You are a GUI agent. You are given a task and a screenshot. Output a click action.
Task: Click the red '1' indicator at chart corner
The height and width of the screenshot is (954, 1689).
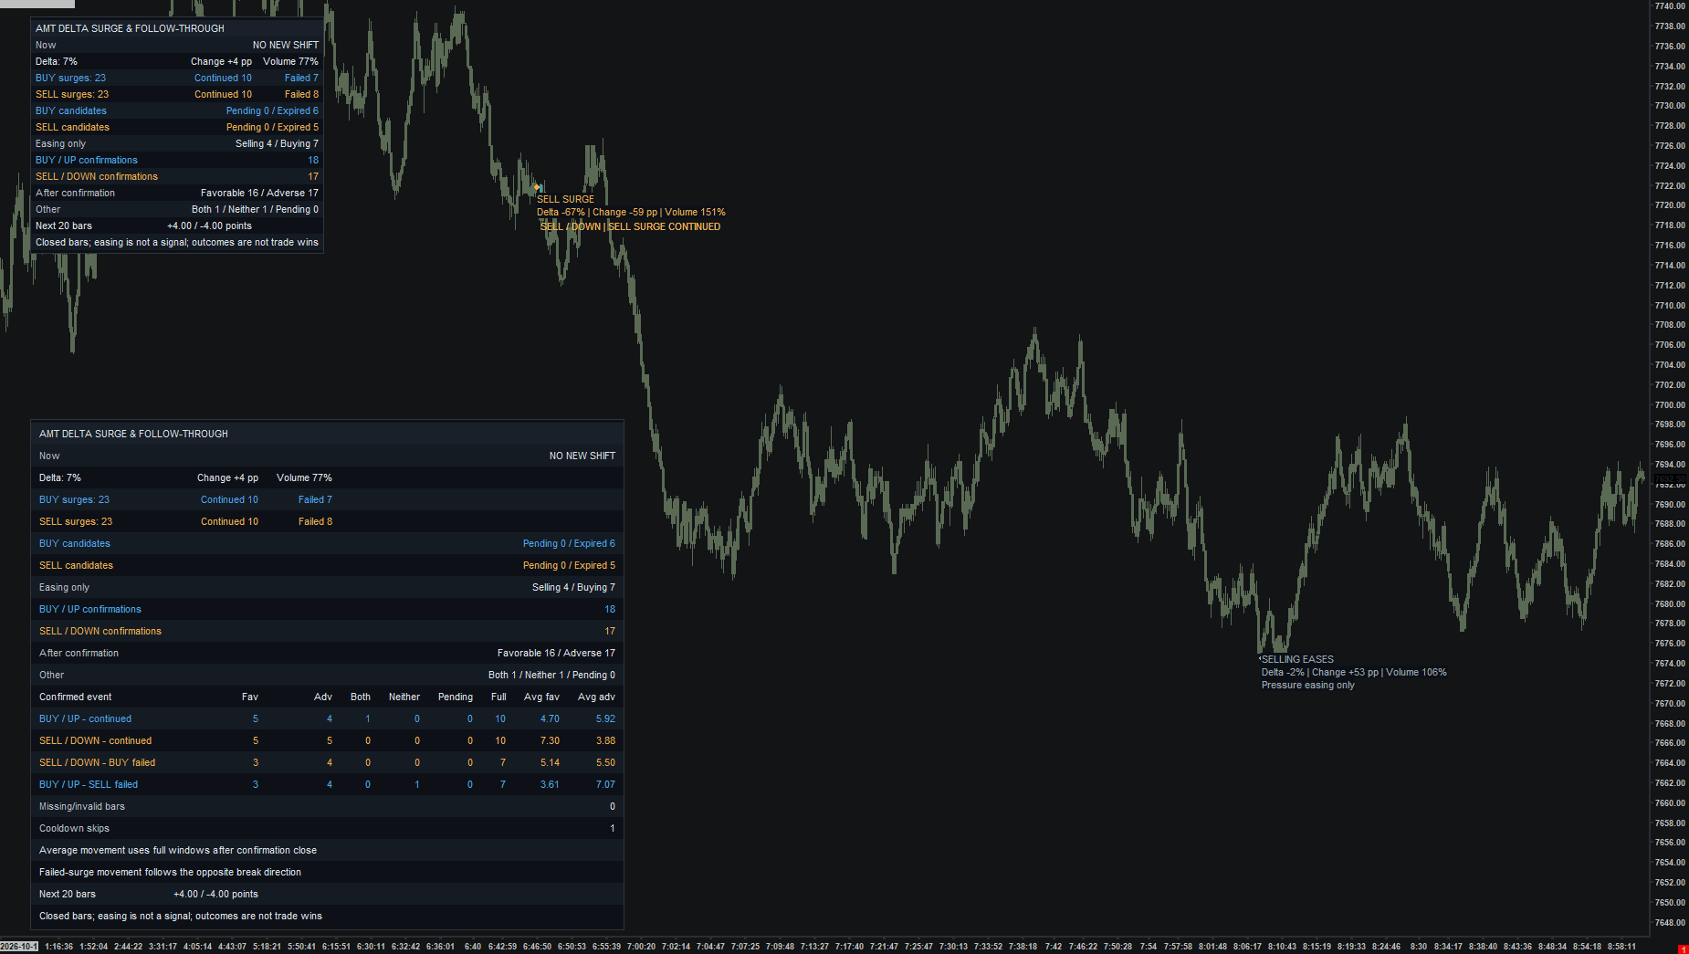pyautogui.click(x=1683, y=949)
